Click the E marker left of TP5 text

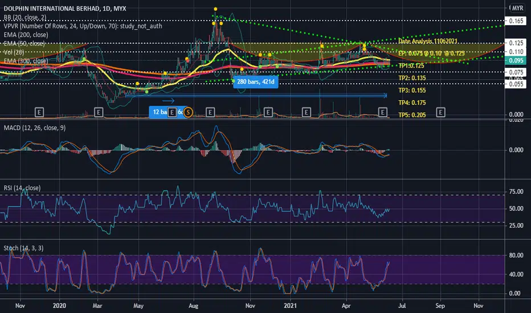[x=383, y=112]
